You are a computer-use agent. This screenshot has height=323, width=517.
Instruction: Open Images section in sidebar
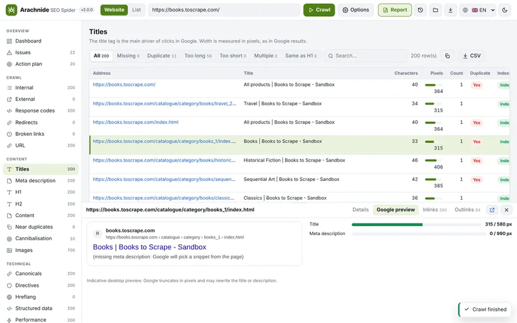pyautogui.click(x=41, y=251)
